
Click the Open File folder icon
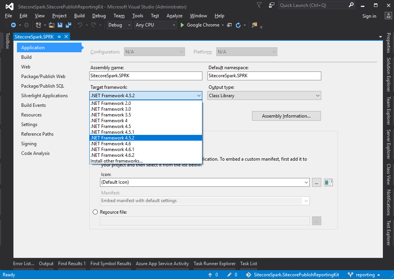click(52, 25)
